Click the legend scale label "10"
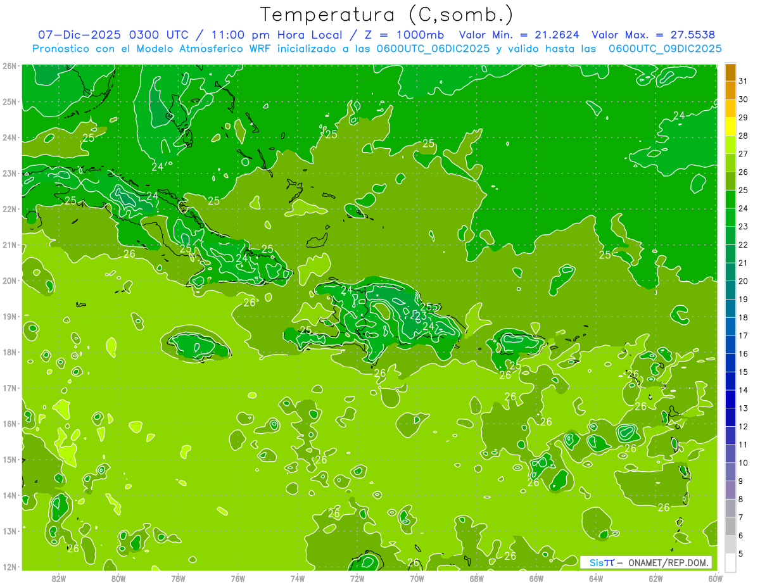Viewport: 760px width, 587px height. click(744, 463)
